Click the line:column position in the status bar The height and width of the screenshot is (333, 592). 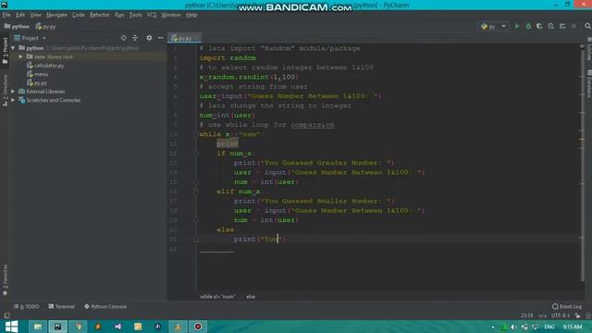click(x=526, y=315)
